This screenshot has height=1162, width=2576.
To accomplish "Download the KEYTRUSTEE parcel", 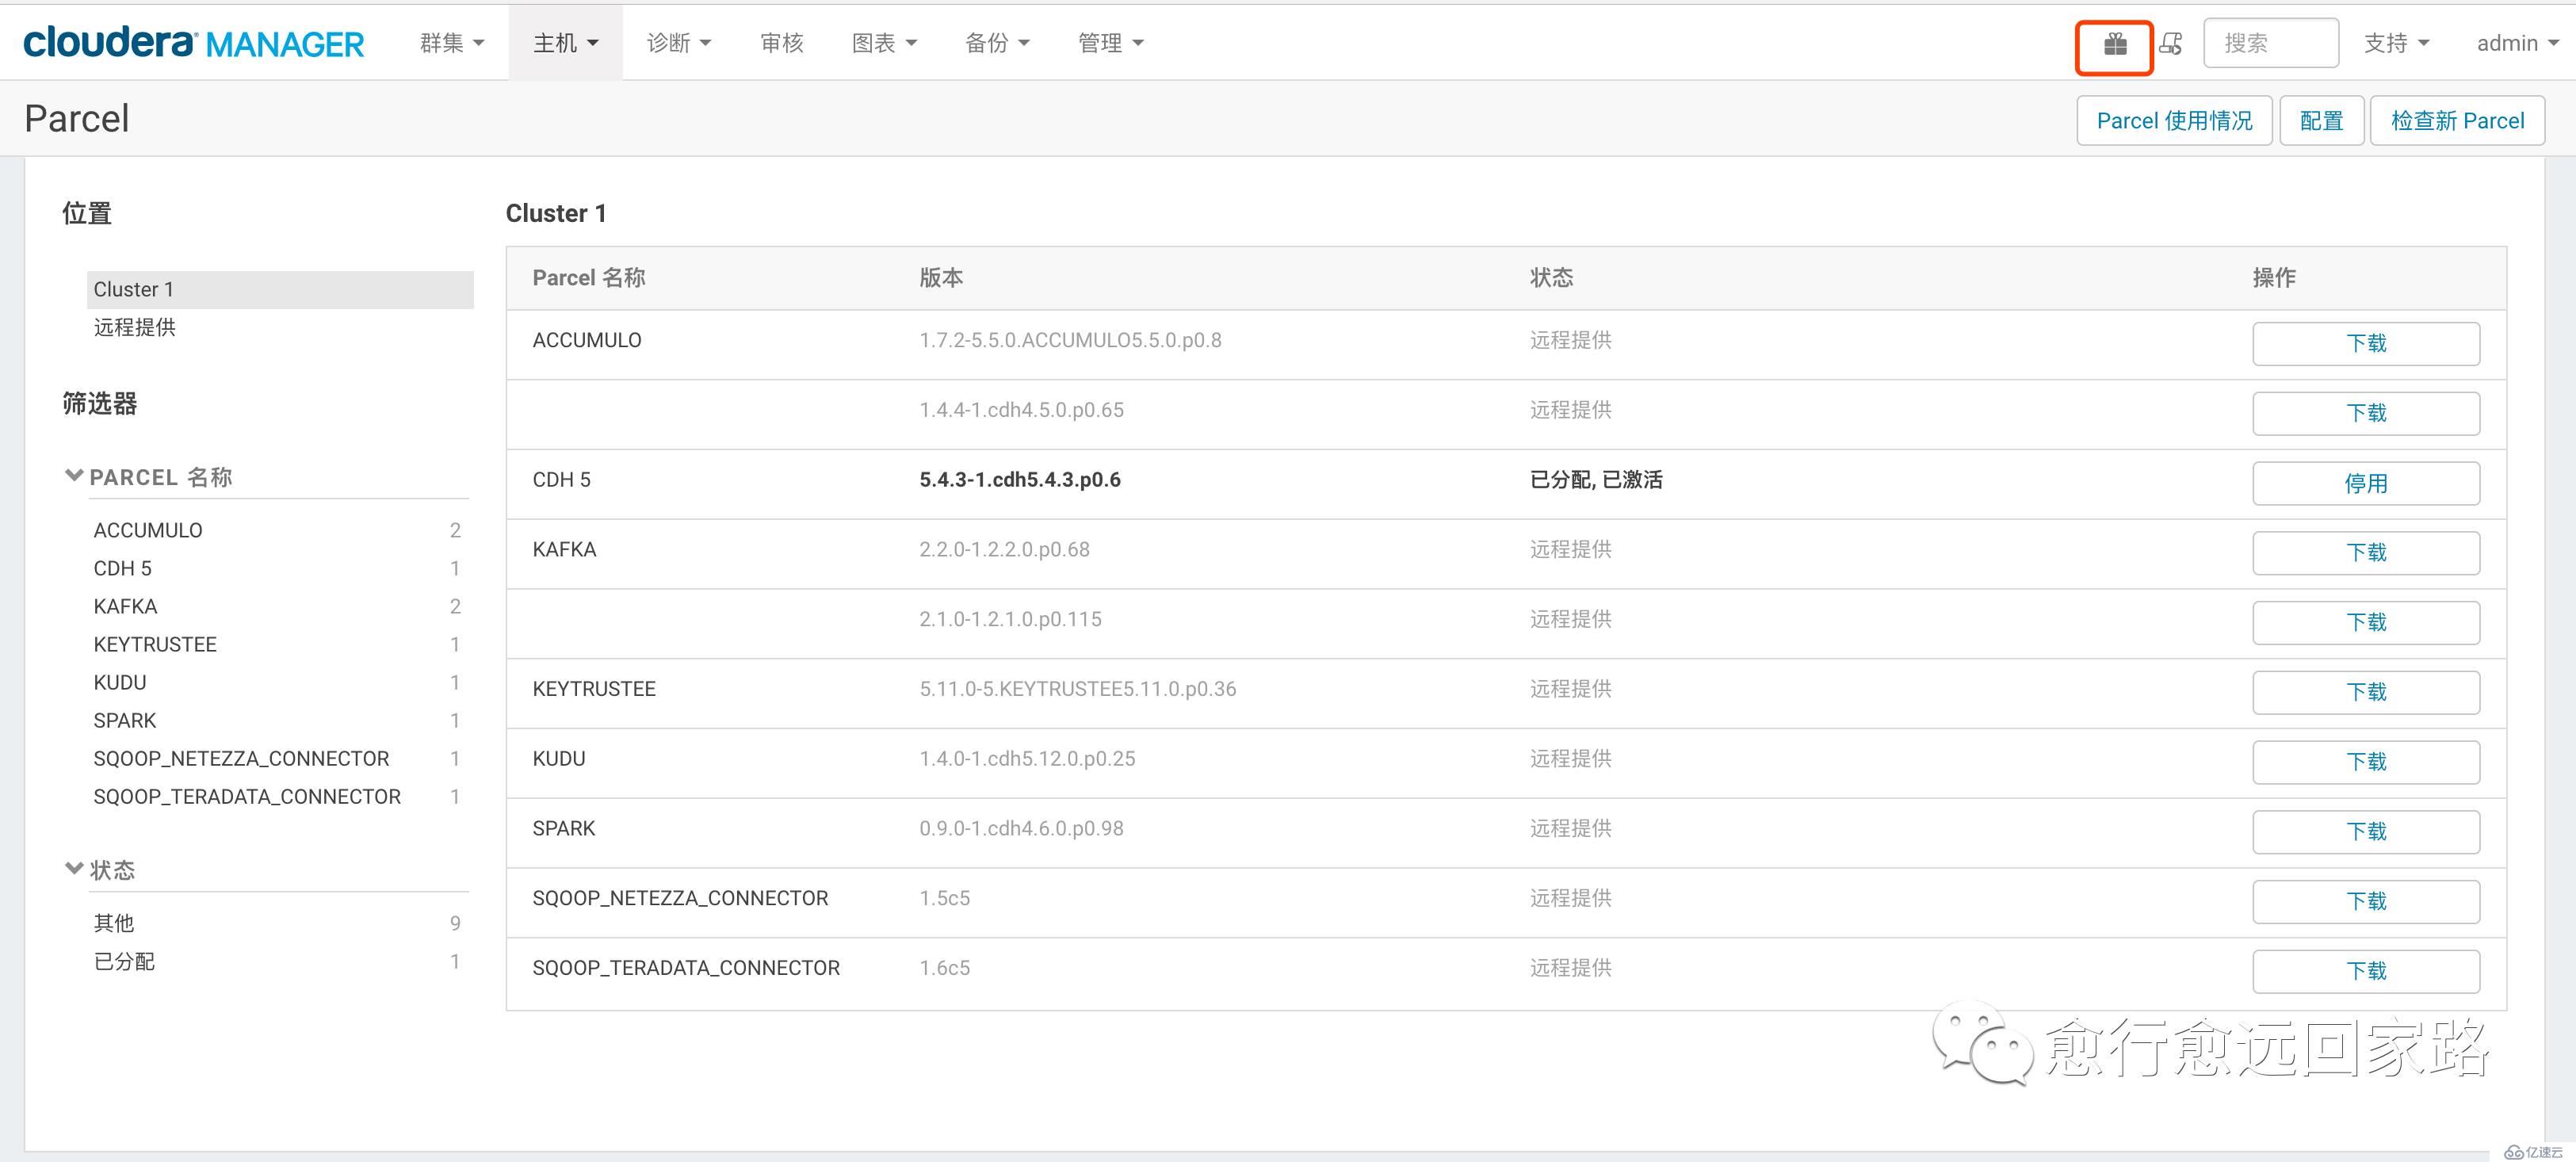I will click(2366, 692).
